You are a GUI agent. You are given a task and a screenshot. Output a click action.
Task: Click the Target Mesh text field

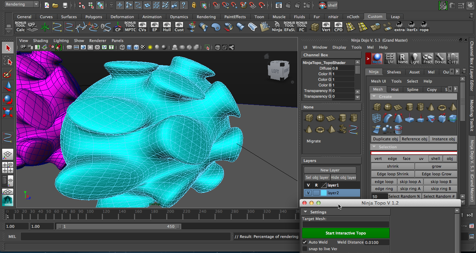(346, 225)
